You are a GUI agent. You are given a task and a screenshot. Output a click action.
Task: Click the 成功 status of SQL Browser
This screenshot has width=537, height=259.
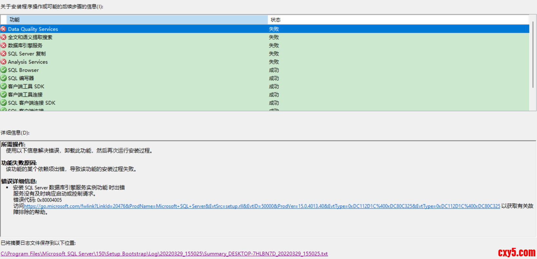[x=274, y=70]
